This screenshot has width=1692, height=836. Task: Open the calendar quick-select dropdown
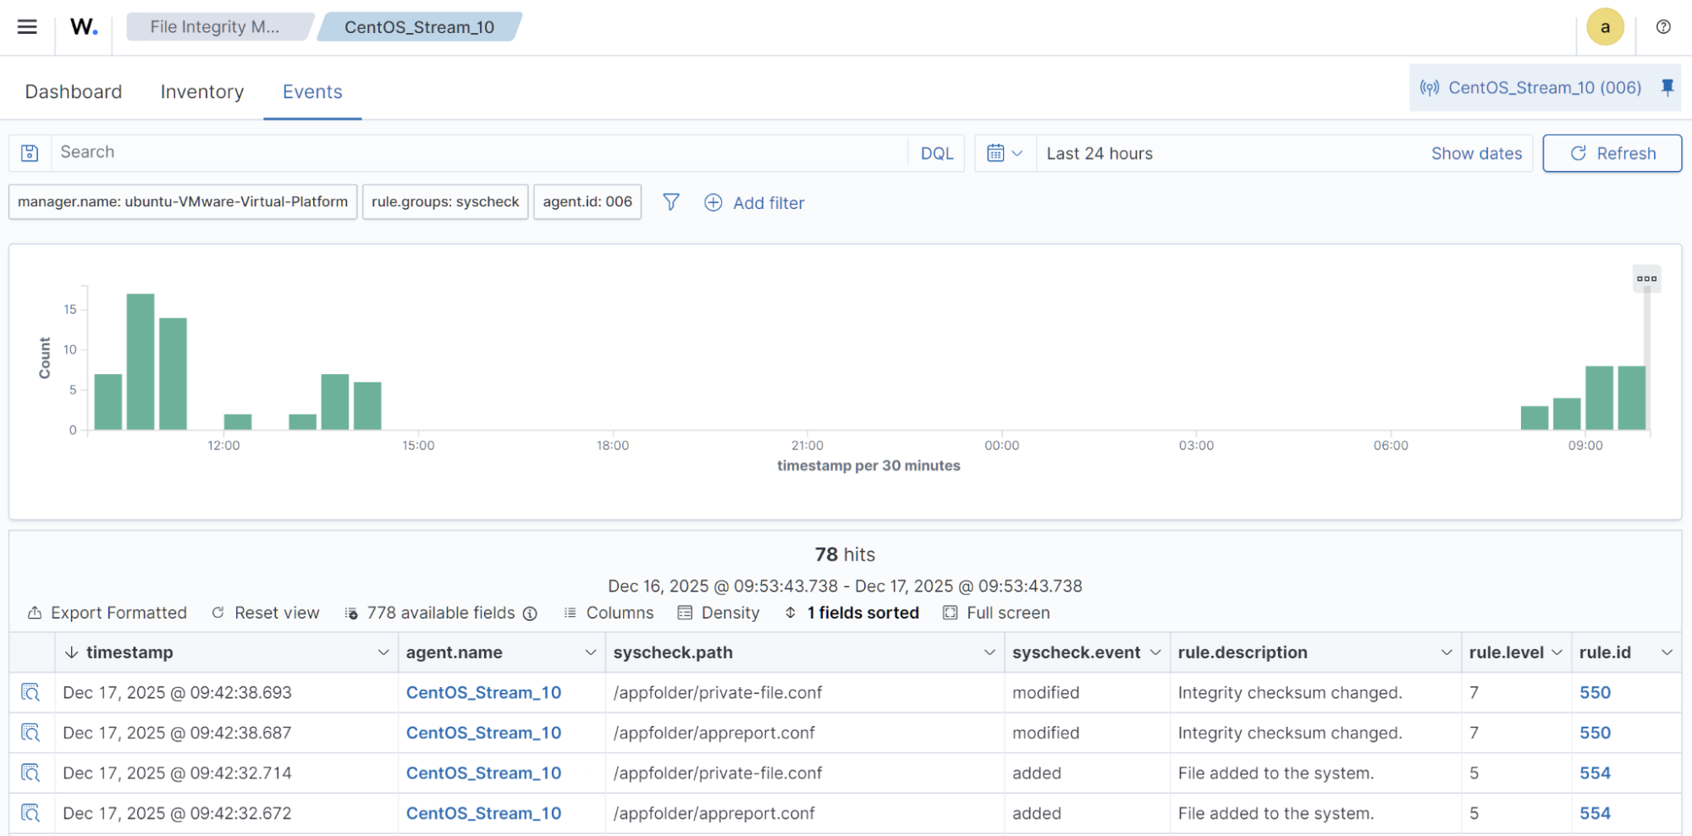(1005, 153)
